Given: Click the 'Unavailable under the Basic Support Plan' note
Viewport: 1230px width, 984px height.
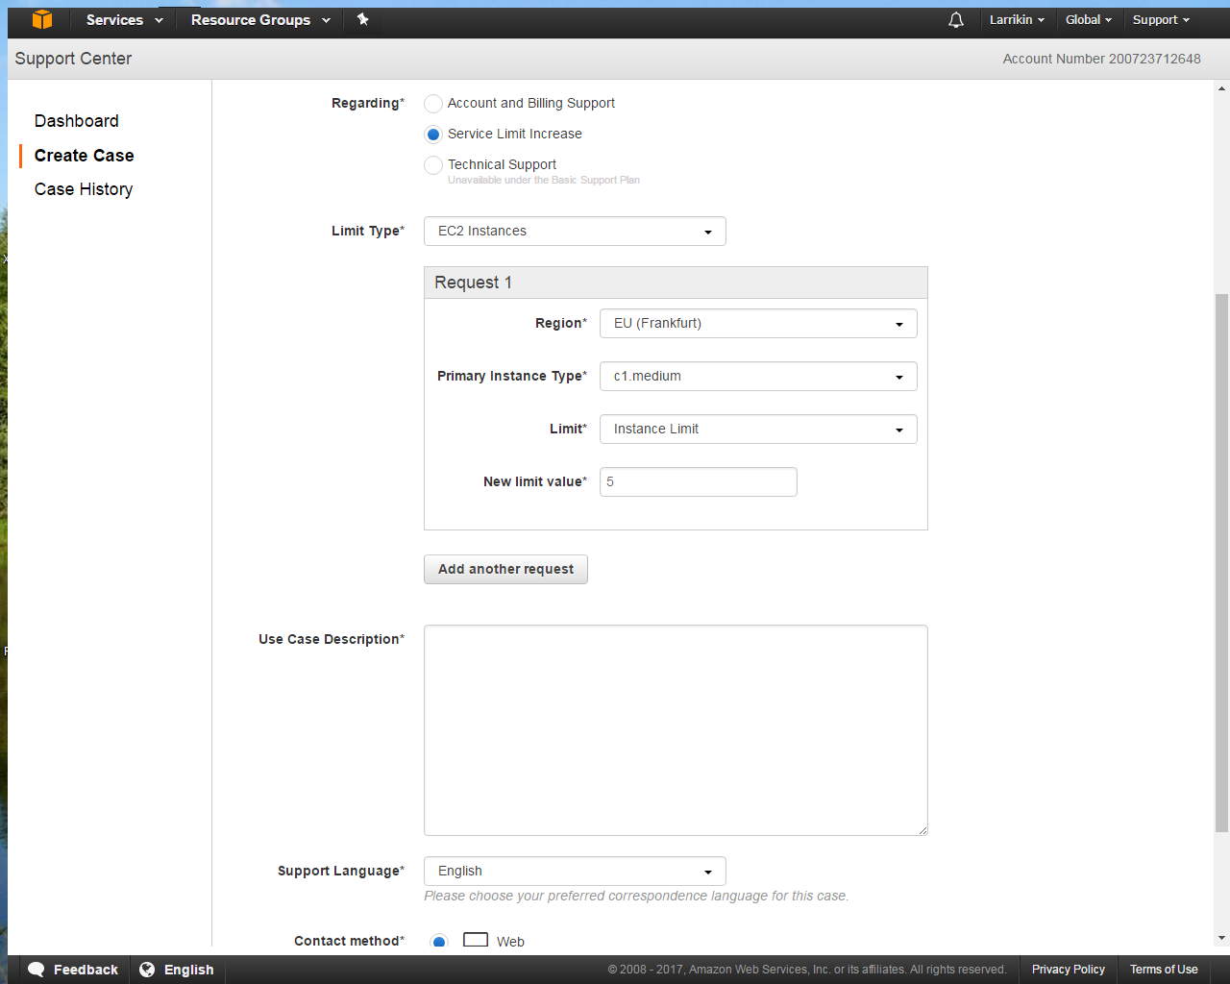Looking at the screenshot, I should tap(544, 181).
